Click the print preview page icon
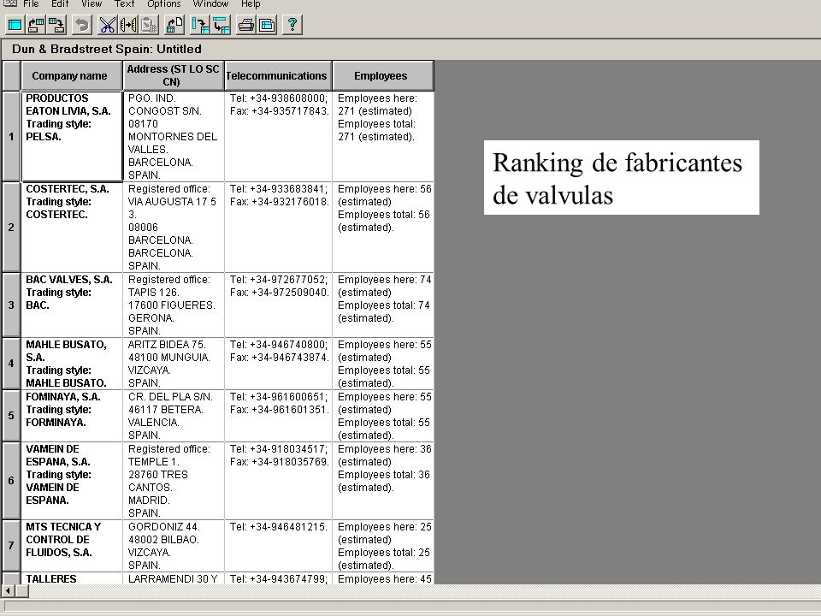The height and width of the screenshot is (616, 821). pos(267,25)
